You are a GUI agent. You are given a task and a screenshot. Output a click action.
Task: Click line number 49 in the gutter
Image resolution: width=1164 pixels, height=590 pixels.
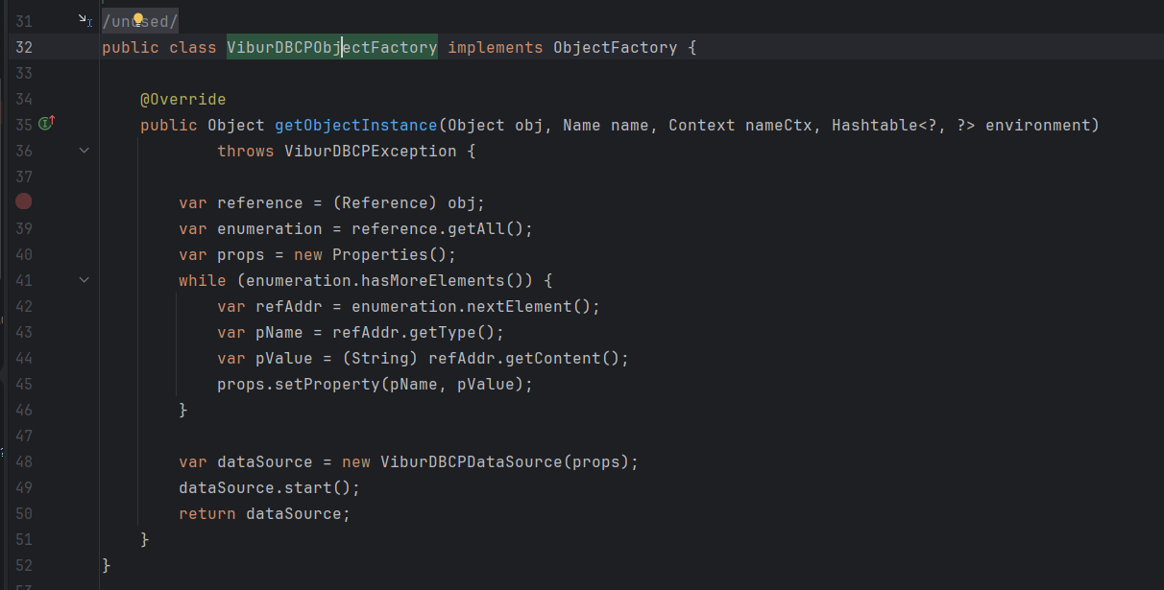pyautogui.click(x=24, y=487)
